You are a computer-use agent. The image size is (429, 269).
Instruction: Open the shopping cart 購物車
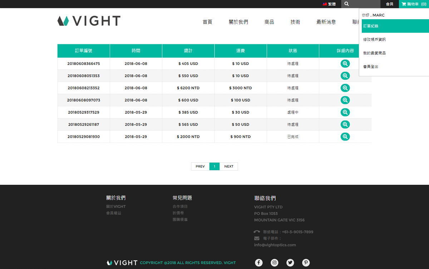[x=414, y=4]
